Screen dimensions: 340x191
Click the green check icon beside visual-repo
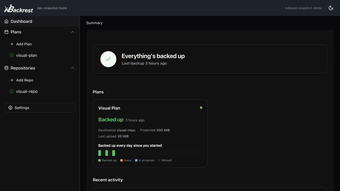coord(12,91)
